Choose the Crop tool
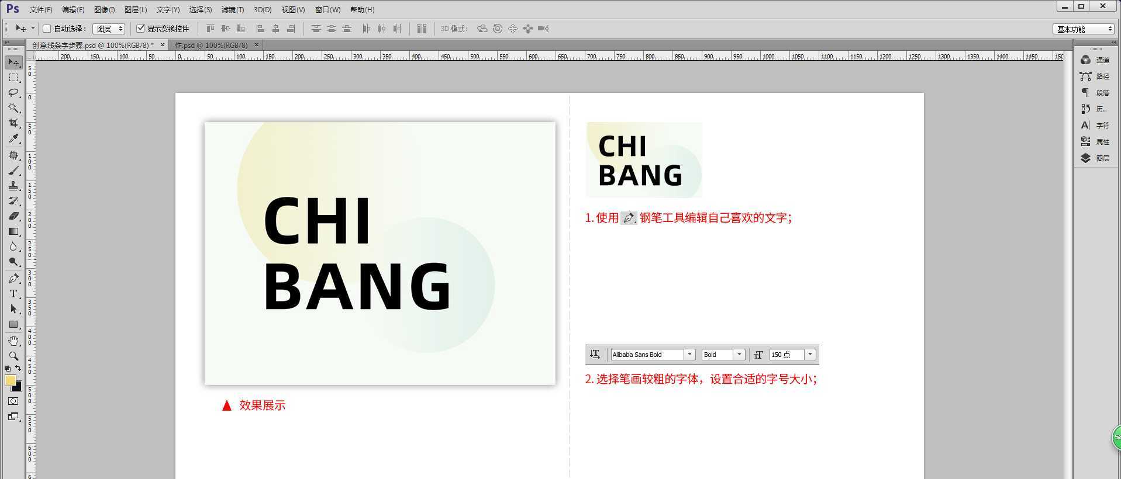 pyautogui.click(x=13, y=123)
